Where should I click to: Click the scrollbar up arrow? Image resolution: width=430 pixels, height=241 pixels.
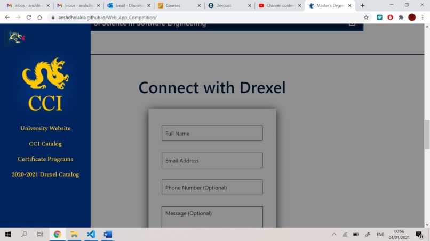click(x=427, y=27)
